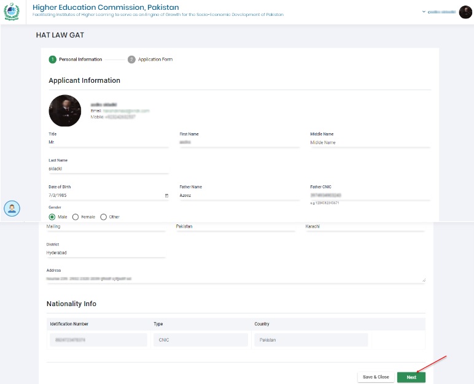Click the user avatar in top right

[465, 12]
